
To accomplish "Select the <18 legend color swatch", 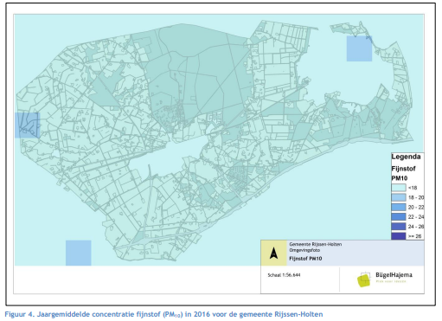I will (399, 188).
